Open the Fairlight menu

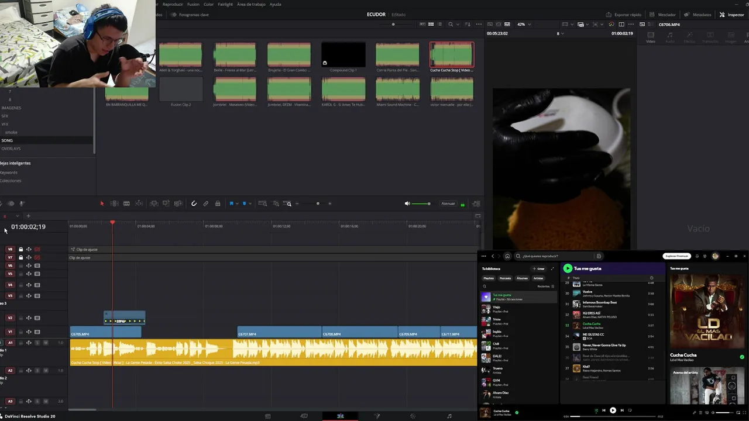point(225,4)
